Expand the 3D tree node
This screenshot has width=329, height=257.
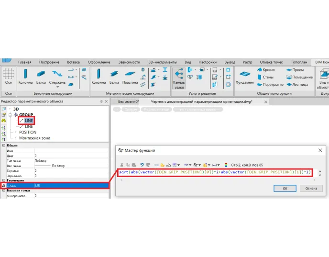click(x=10, y=109)
